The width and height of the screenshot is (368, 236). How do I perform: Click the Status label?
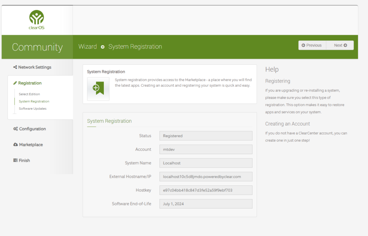pyautogui.click(x=145, y=136)
